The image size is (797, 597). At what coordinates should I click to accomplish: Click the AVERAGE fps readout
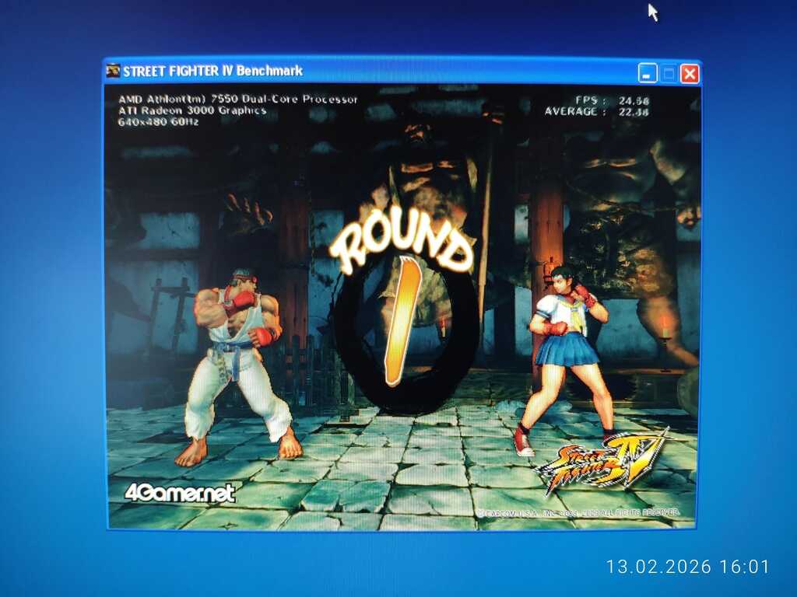pyautogui.click(x=597, y=112)
